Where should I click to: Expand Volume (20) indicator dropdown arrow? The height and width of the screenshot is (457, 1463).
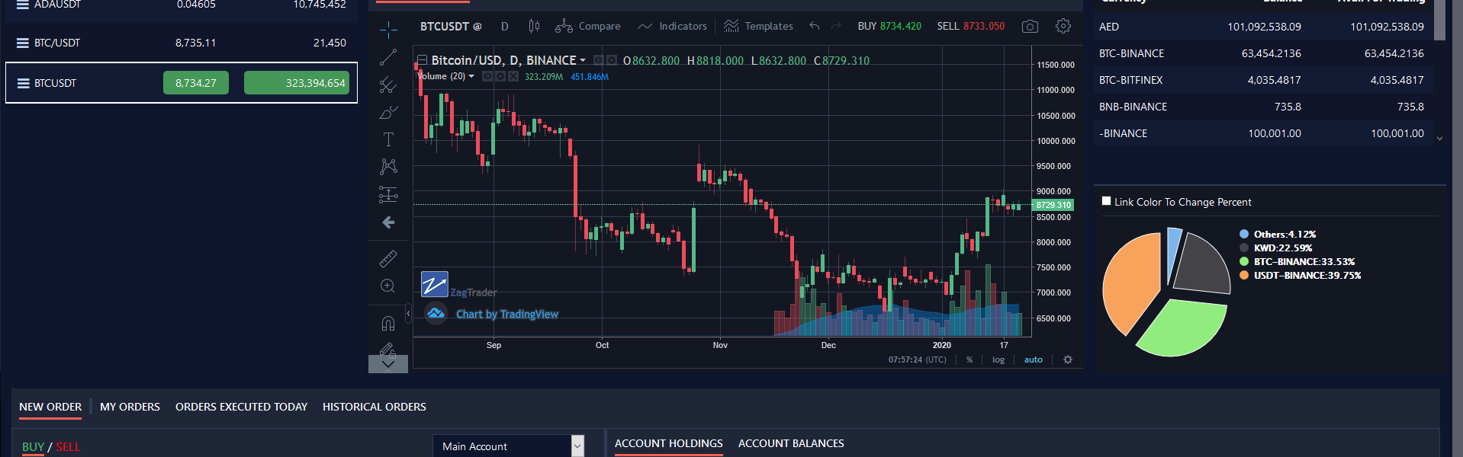click(471, 76)
